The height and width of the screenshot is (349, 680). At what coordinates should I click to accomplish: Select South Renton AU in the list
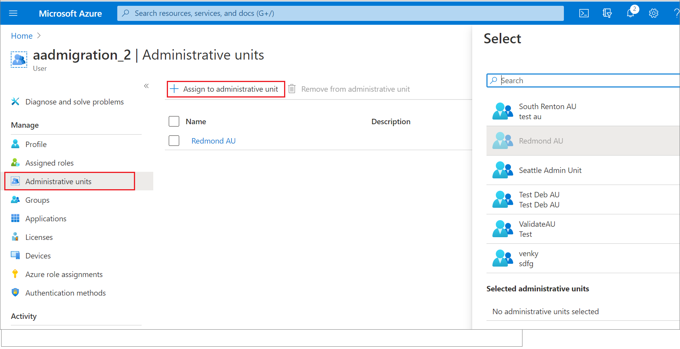tap(583, 111)
